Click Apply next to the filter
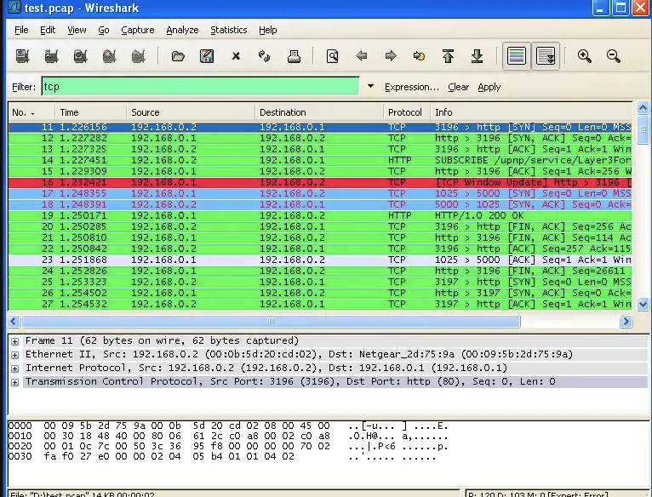652x497 pixels. point(489,87)
